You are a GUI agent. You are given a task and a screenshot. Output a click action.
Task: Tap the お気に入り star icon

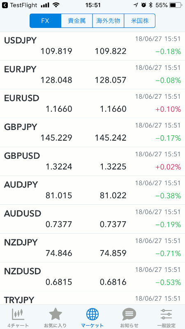(x=55, y=314)
